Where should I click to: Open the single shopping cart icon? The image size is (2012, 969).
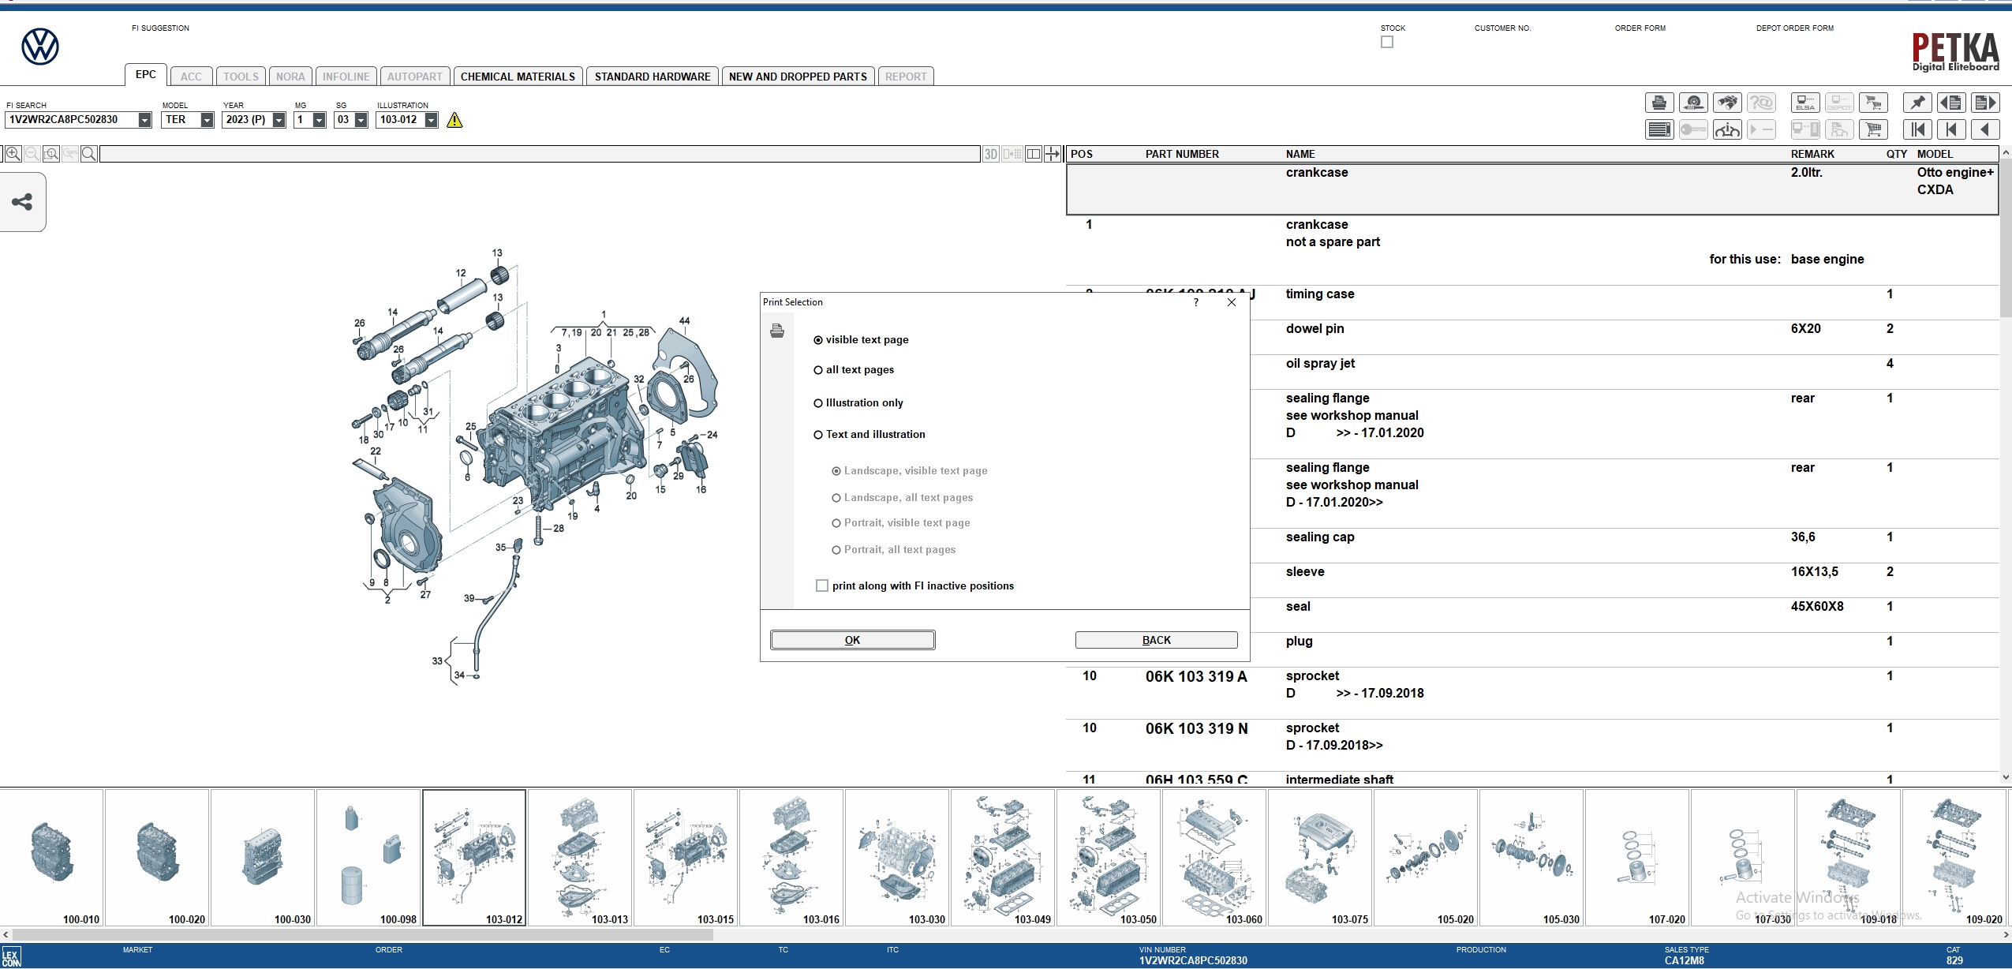point(1873,129)
